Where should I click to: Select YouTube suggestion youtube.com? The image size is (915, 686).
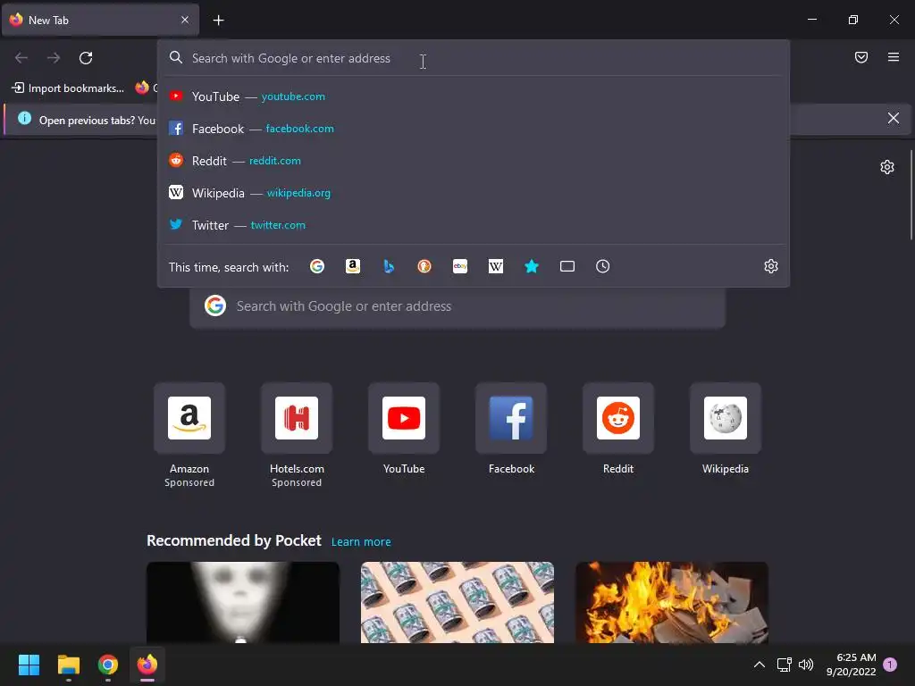tap(474, 96)
